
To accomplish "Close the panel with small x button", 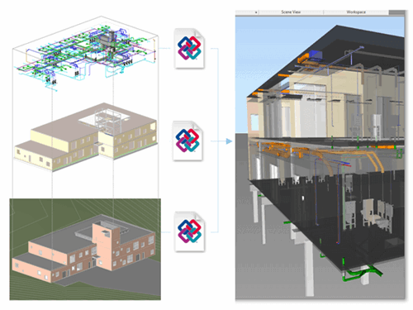I will coord(256,12).
